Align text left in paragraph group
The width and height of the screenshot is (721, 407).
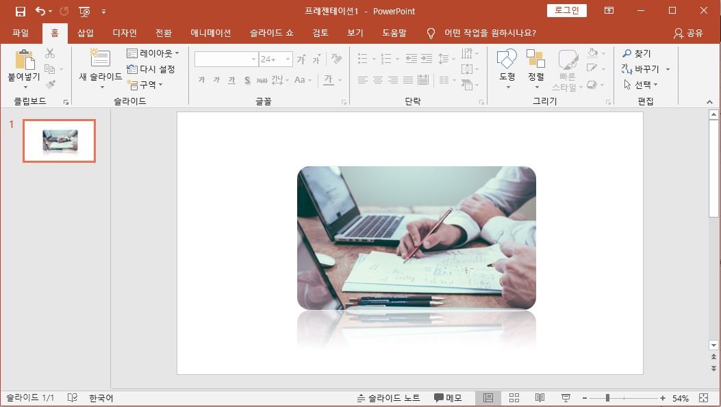pyautogui.click(x=362, y=81)
